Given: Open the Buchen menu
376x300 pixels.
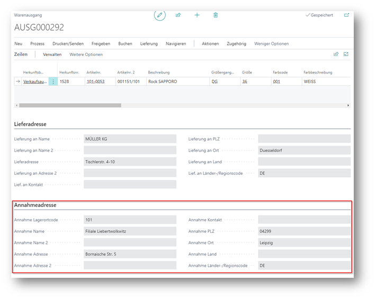Looking at the screenshot, I should (125, 43).
